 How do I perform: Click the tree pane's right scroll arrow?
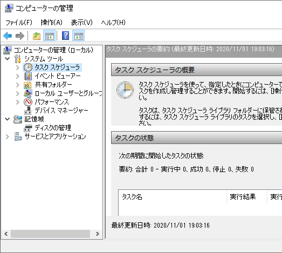click(98, 234)
